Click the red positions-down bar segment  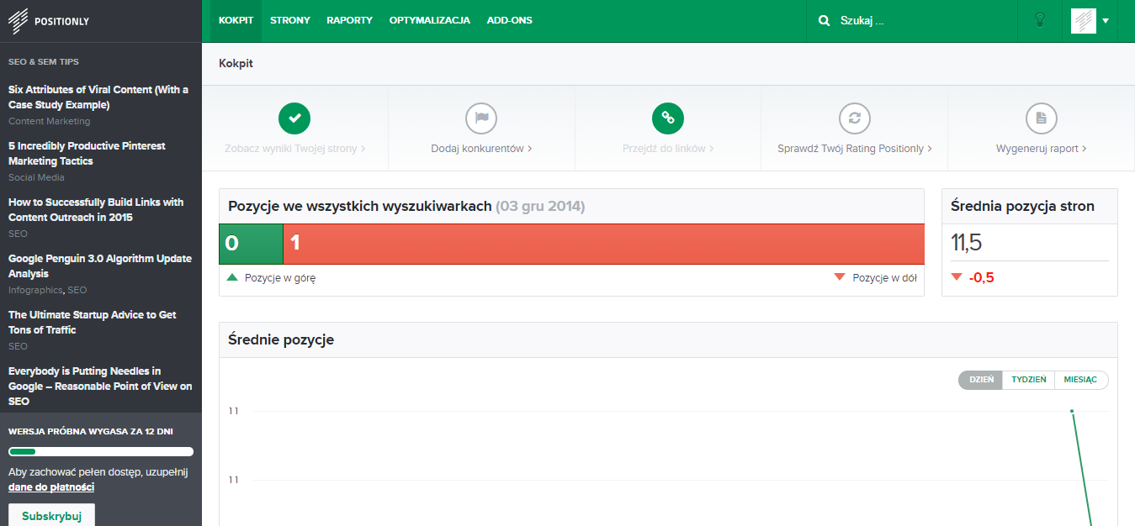(x=603, y=244)
